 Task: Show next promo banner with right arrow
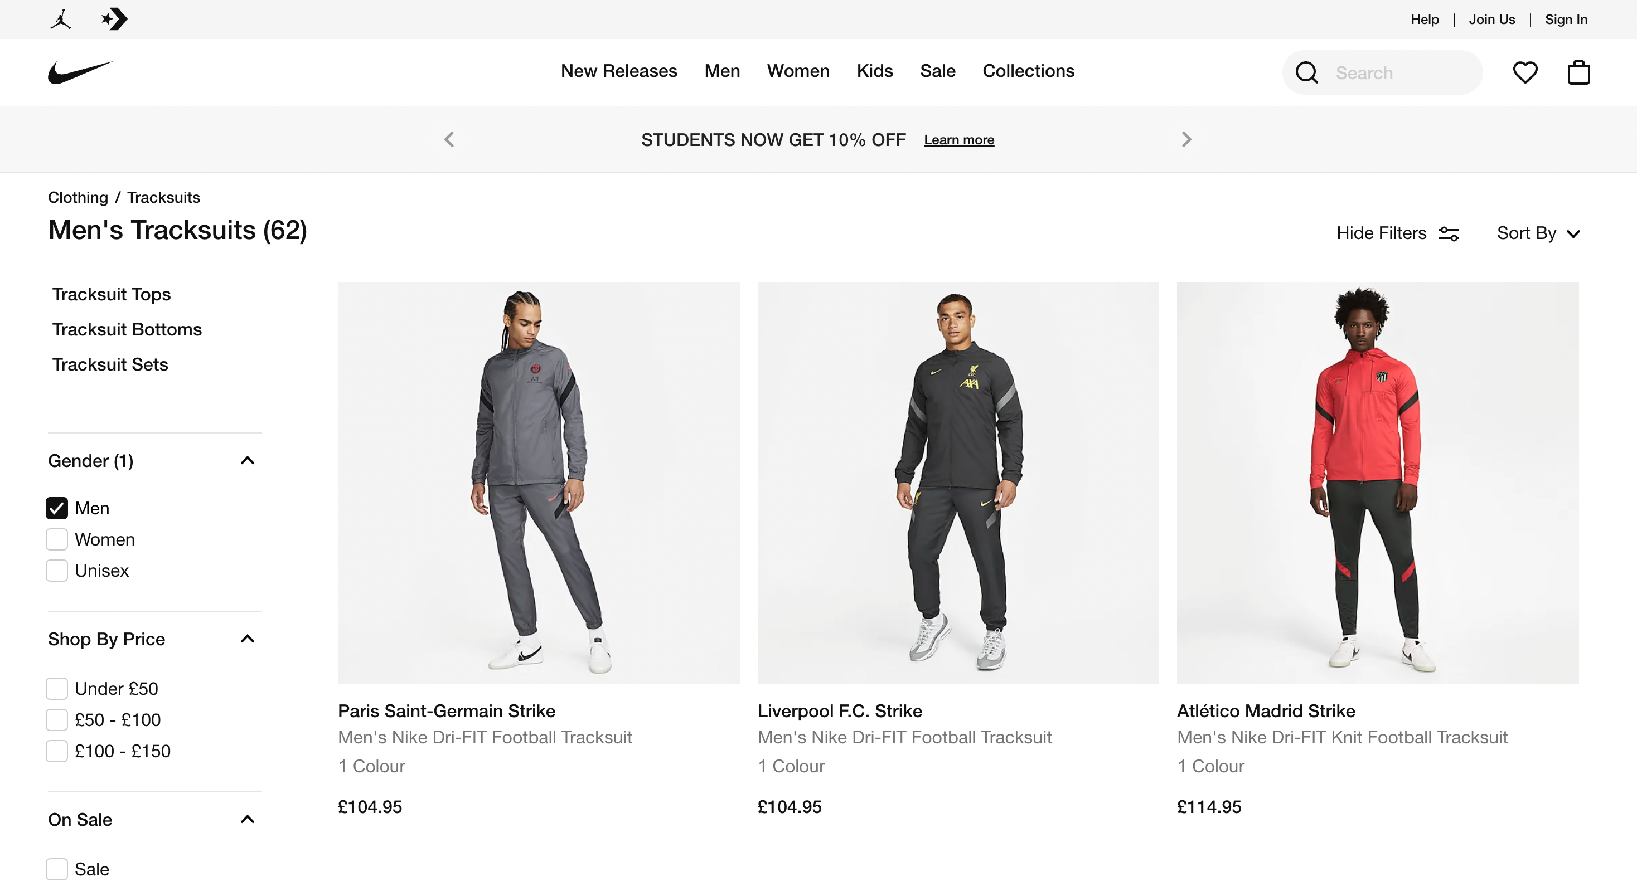tap(1186, 139)
